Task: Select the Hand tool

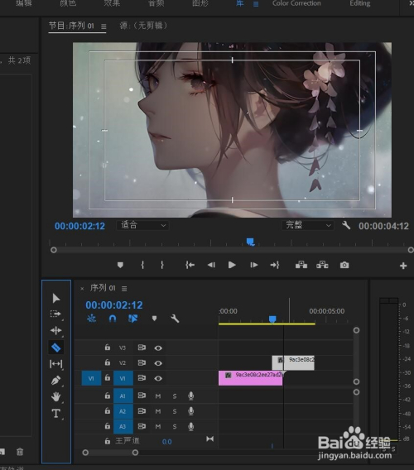Action: 56,396
